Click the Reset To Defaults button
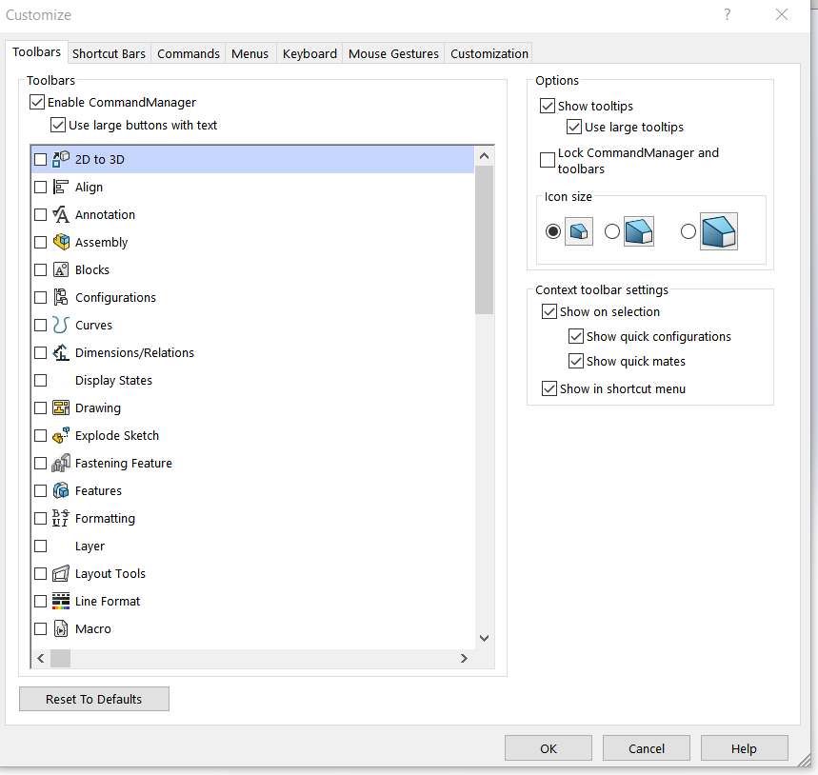Screen dimensions: 818x775 click(x=94, y=699)
